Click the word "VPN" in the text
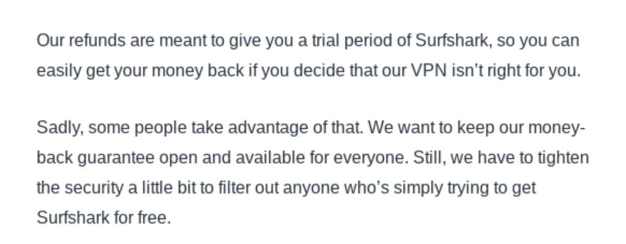Image resolution: width=626 pixels, height=244 pixels. coord(429,71)
